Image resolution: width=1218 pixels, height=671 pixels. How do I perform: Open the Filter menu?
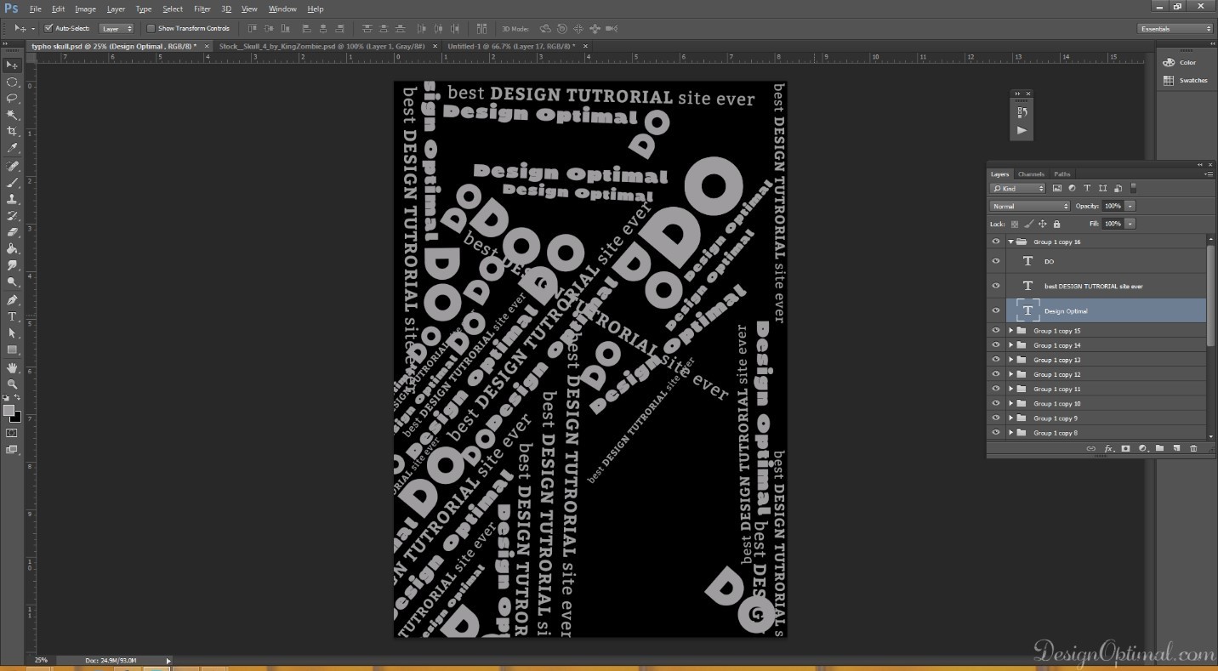202,9
